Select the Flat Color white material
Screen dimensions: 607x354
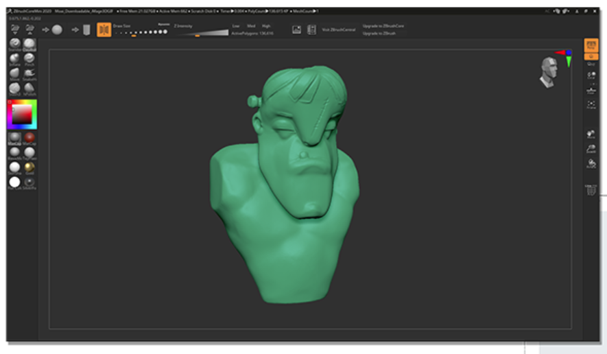15,182
